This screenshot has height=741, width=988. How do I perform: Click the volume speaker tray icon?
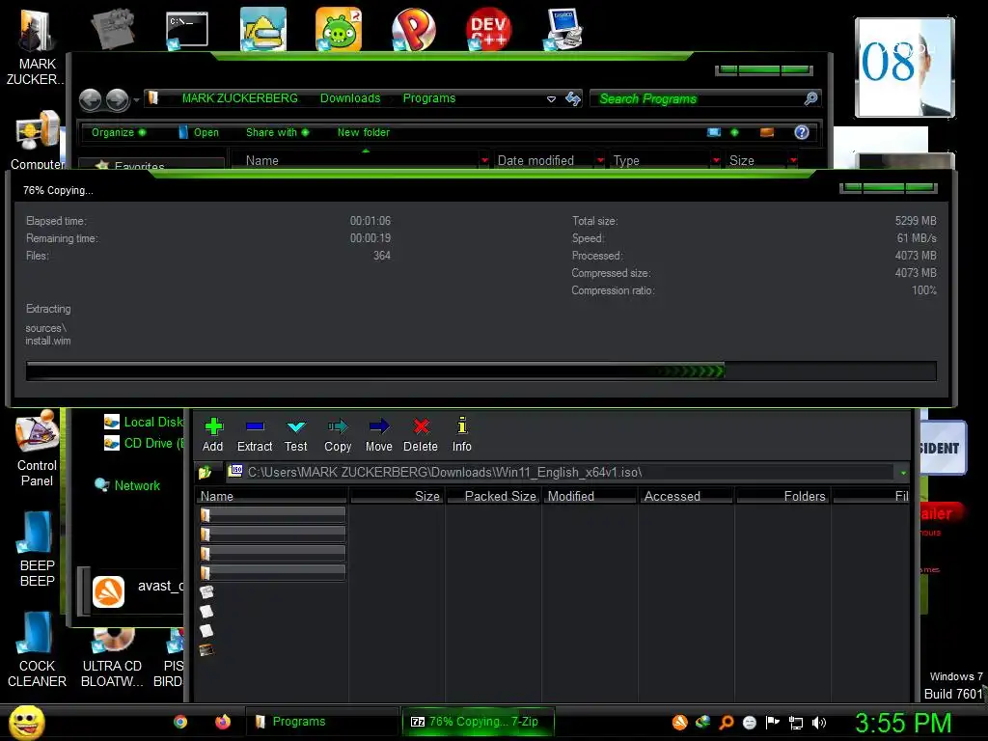(x=818, y=723)
